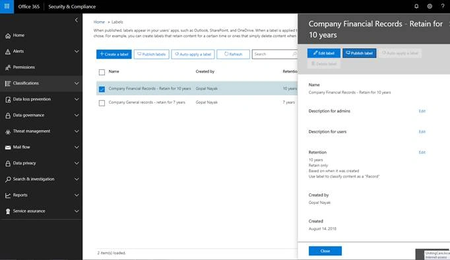Expand the Alerts chevron
Screen dimensions: 450x260
[77, 51]
